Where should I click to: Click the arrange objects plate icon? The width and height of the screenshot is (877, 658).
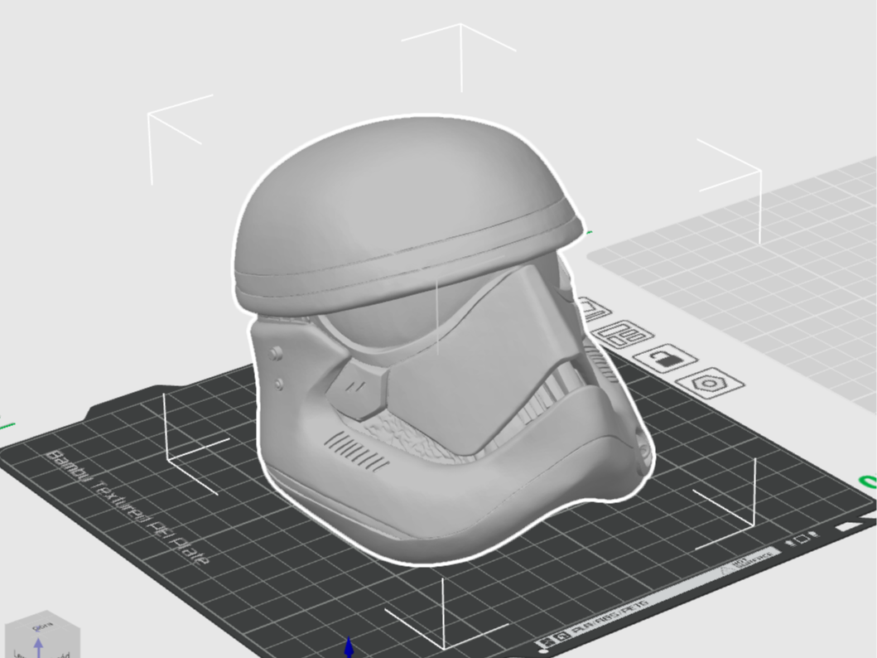tap(624, 334)
